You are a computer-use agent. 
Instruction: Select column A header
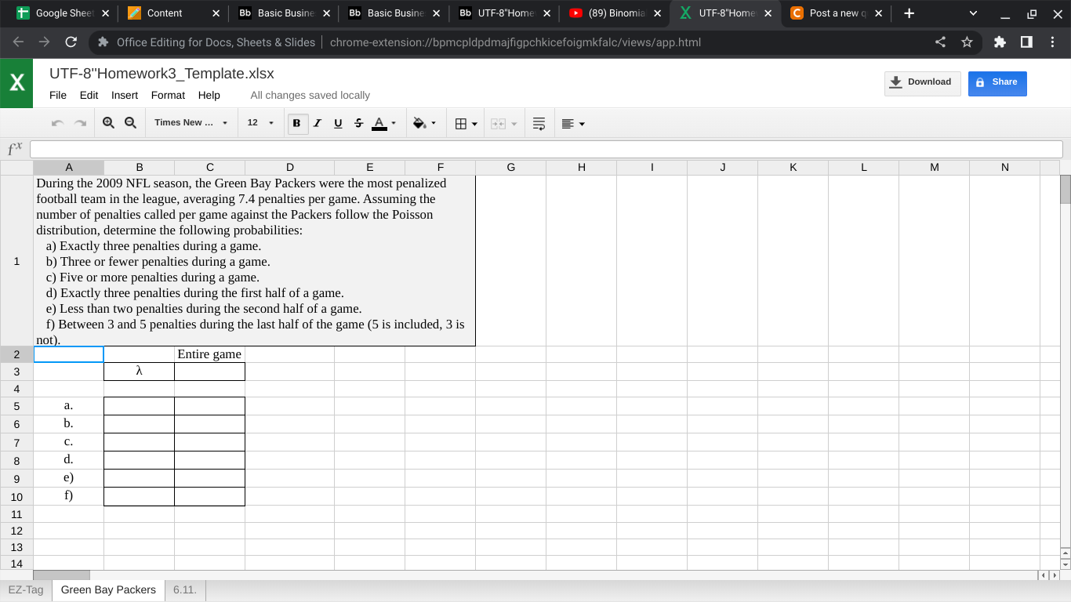[68, 168]
